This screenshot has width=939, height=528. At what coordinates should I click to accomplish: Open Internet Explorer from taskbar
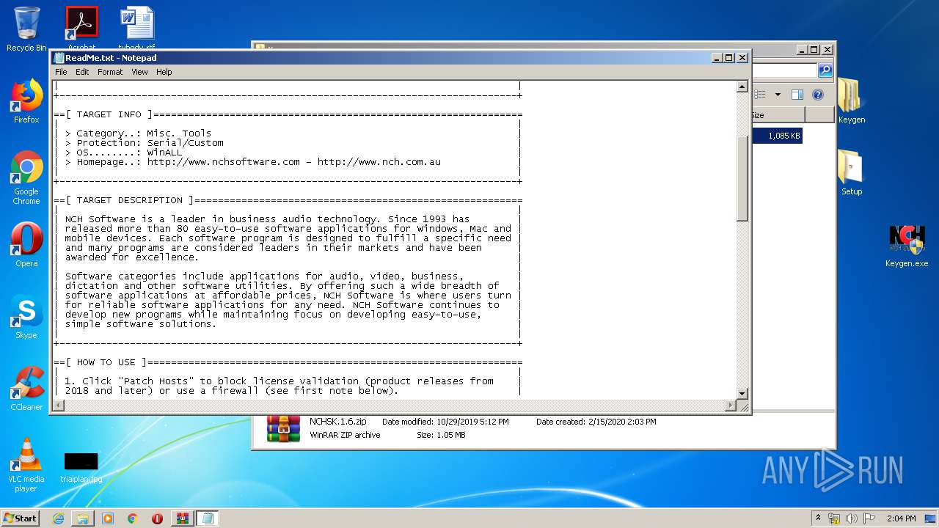(x=58, y=518)
